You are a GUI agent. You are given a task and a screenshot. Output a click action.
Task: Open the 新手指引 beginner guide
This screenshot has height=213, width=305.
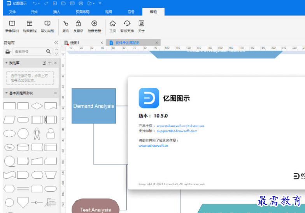tap(12, 26)
